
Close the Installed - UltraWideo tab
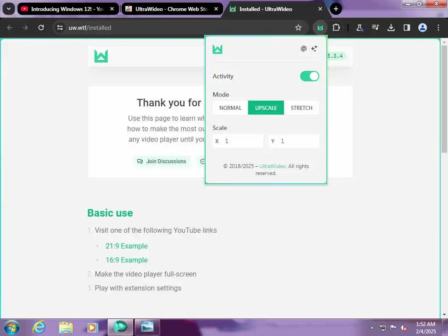coord(320,9)
